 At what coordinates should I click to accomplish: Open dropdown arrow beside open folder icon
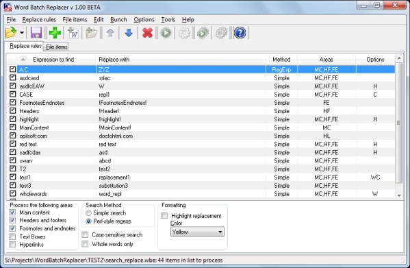point(22,33)
